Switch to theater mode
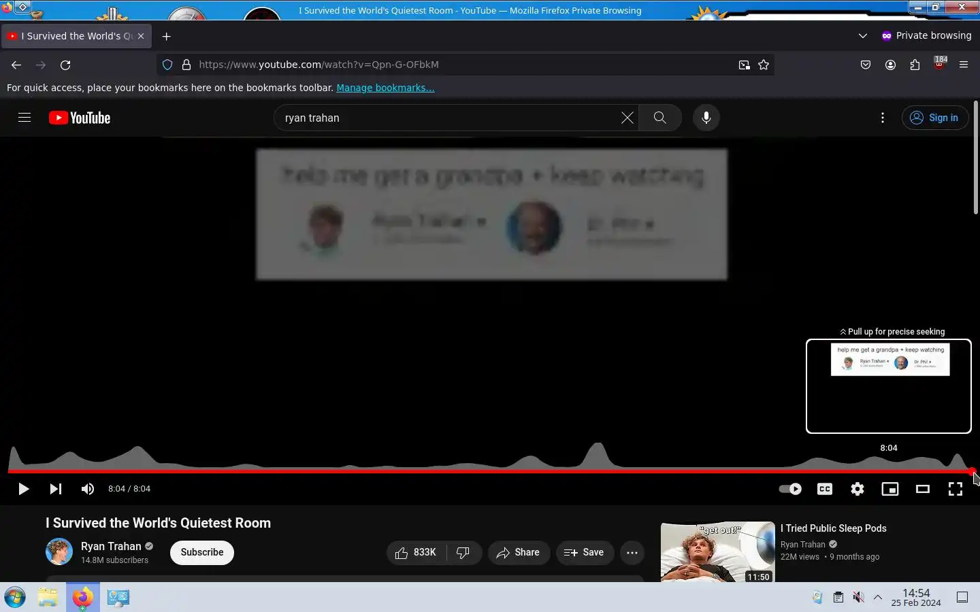Screen dimensions: 980x612 [x=923, y=489]
